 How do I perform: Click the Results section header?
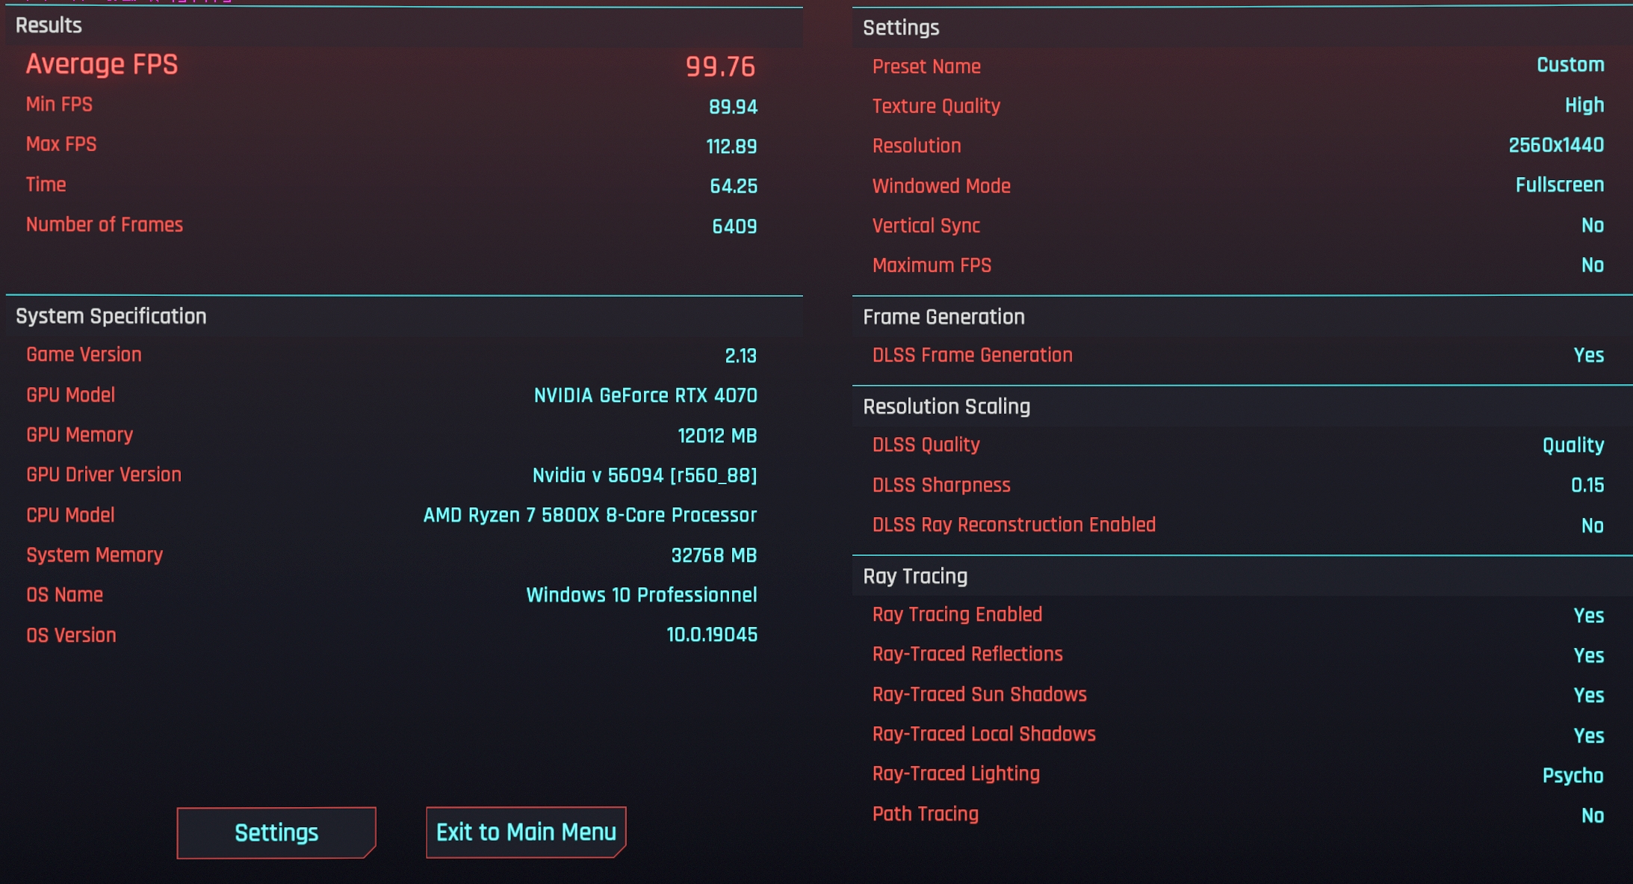coord(49,25)
